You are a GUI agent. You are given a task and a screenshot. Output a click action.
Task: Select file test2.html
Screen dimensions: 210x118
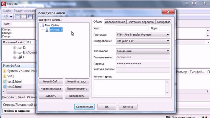pos(14,87)
